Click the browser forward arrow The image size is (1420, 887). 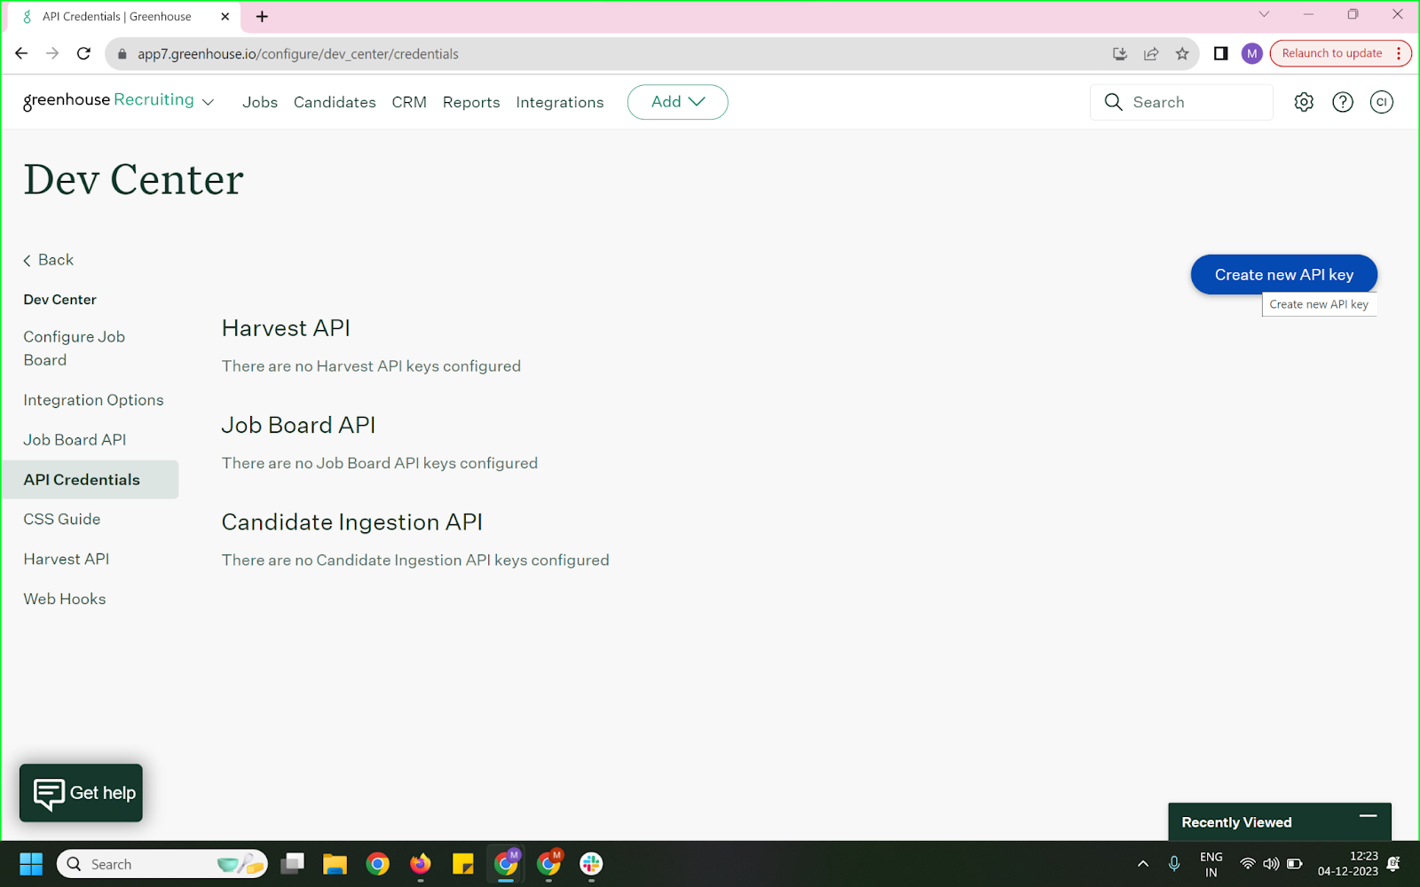52,53
